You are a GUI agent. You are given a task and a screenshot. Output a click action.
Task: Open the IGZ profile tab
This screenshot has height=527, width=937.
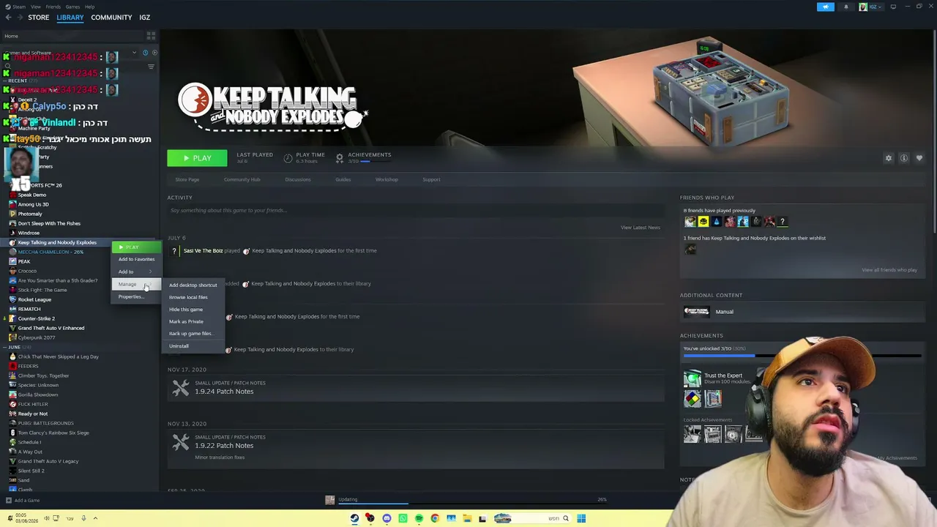[145, 18]
